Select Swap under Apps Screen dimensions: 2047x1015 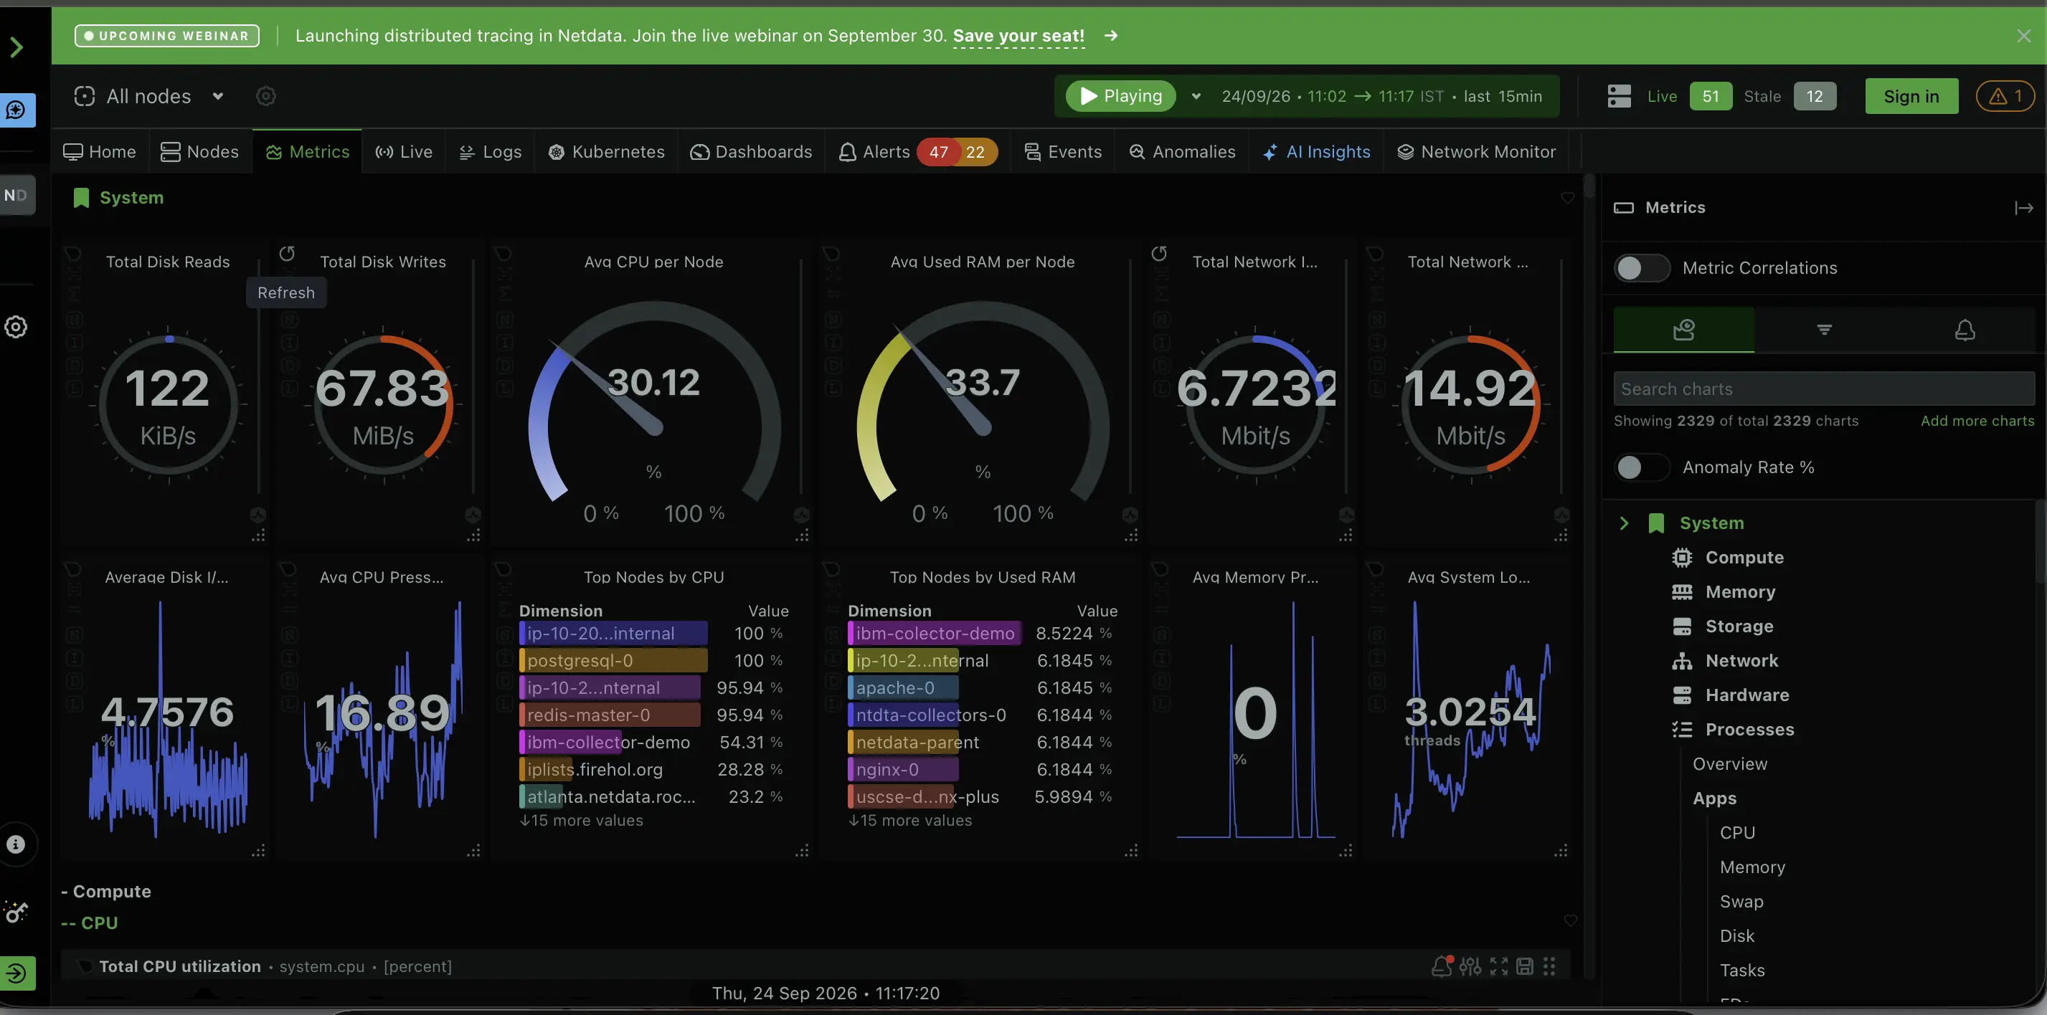tap(1741, 902)
